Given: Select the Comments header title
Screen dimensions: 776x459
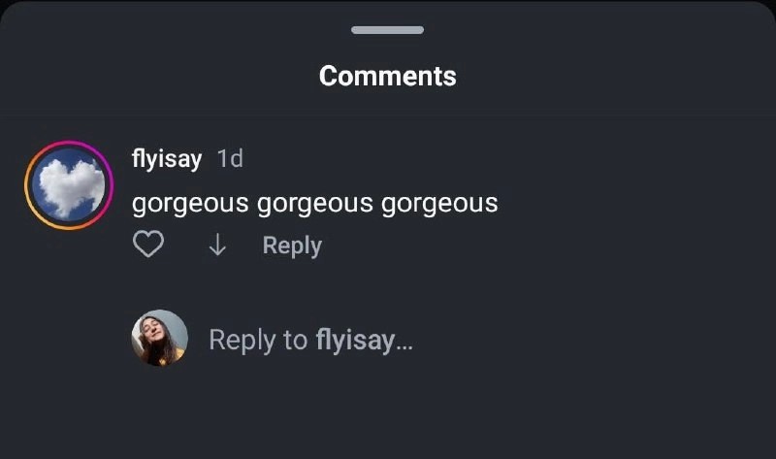Looking at the screenshot, I should tap(387, 77).
